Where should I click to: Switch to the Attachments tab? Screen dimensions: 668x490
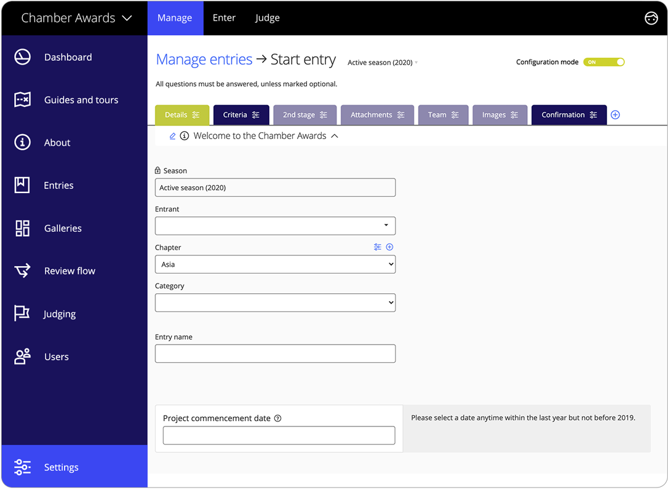coord(371,115)
